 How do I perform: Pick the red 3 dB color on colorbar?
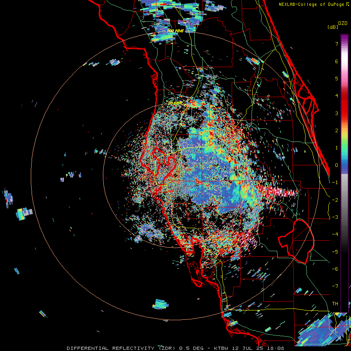(344, 113)
